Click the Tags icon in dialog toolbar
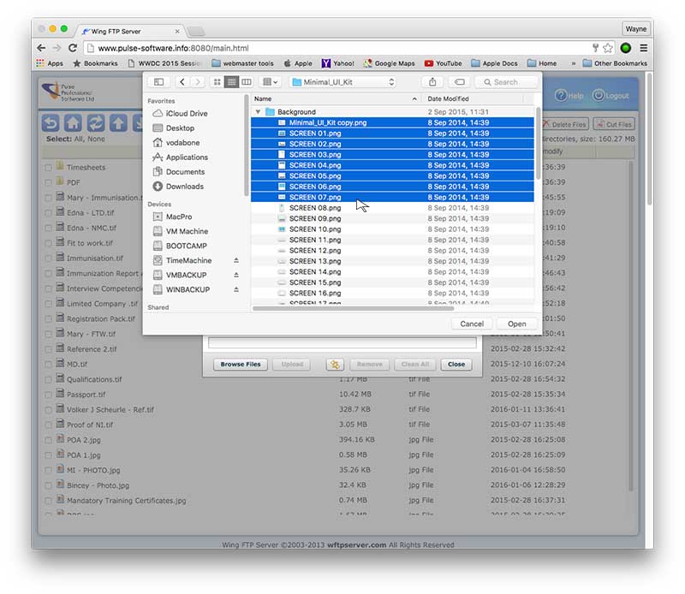 (459, 82)
